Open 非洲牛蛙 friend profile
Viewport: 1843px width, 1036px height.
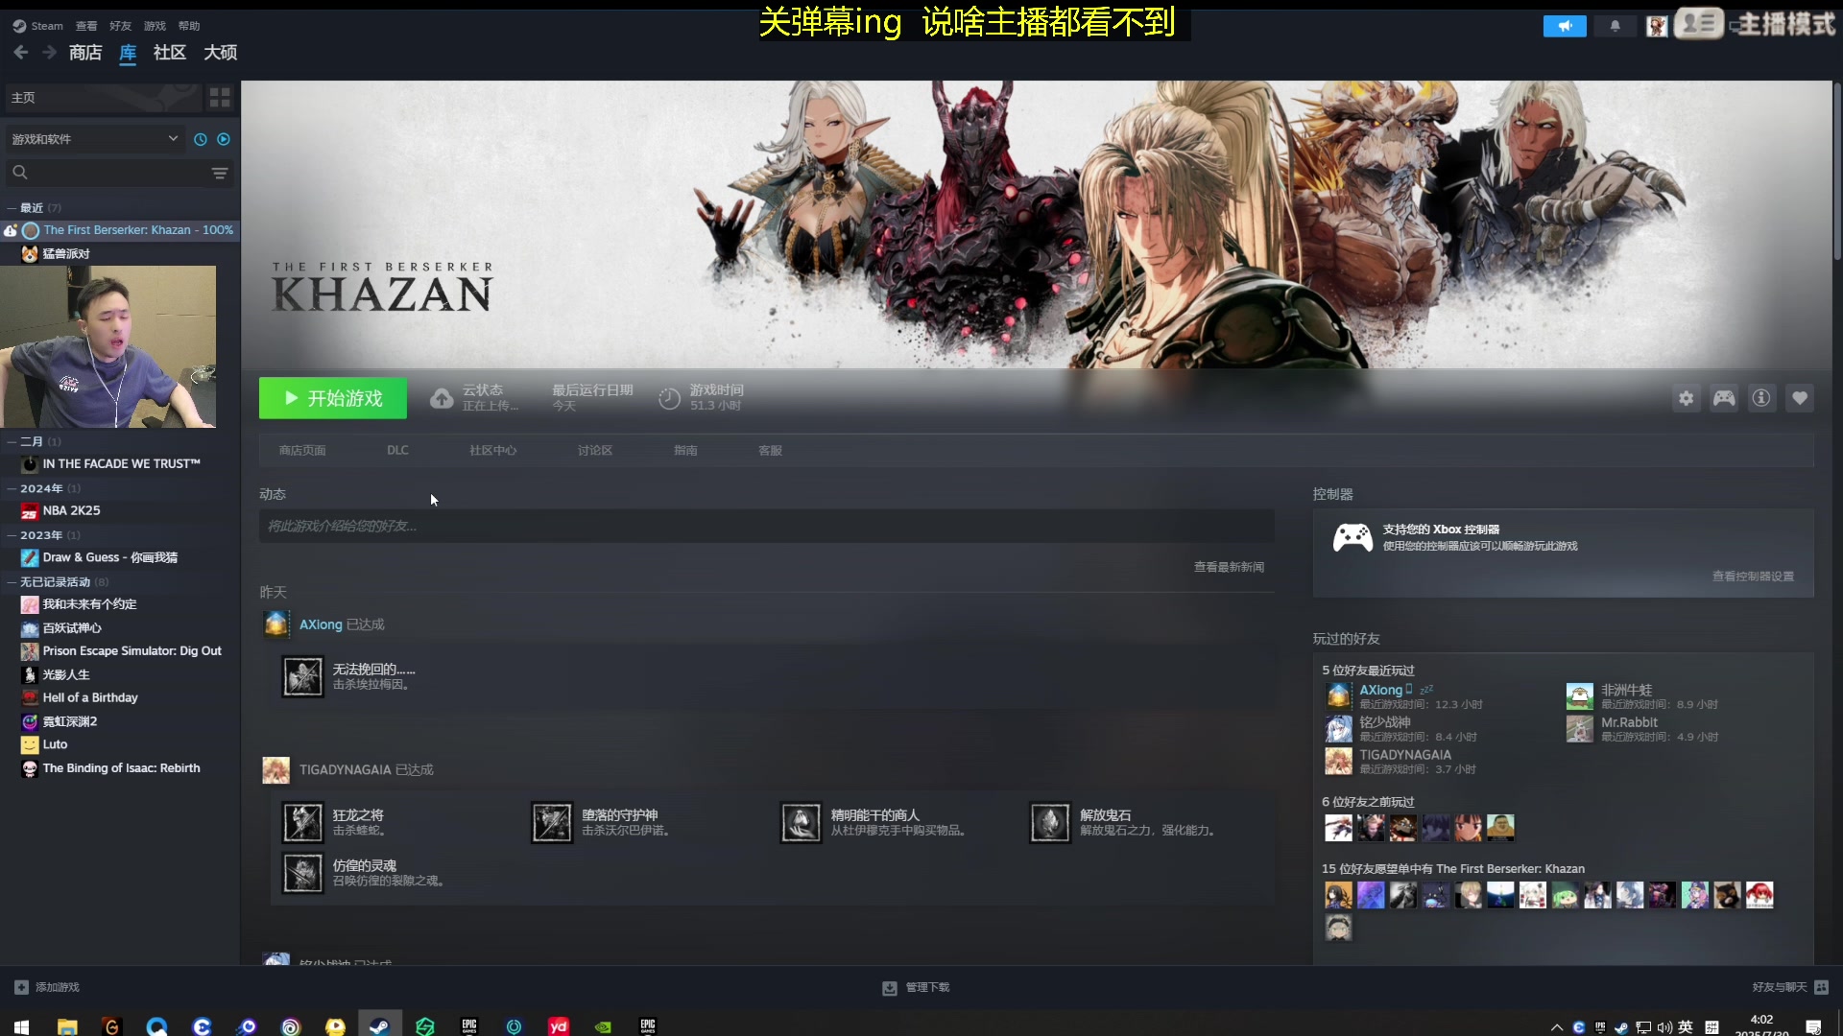click(1626, 691)
